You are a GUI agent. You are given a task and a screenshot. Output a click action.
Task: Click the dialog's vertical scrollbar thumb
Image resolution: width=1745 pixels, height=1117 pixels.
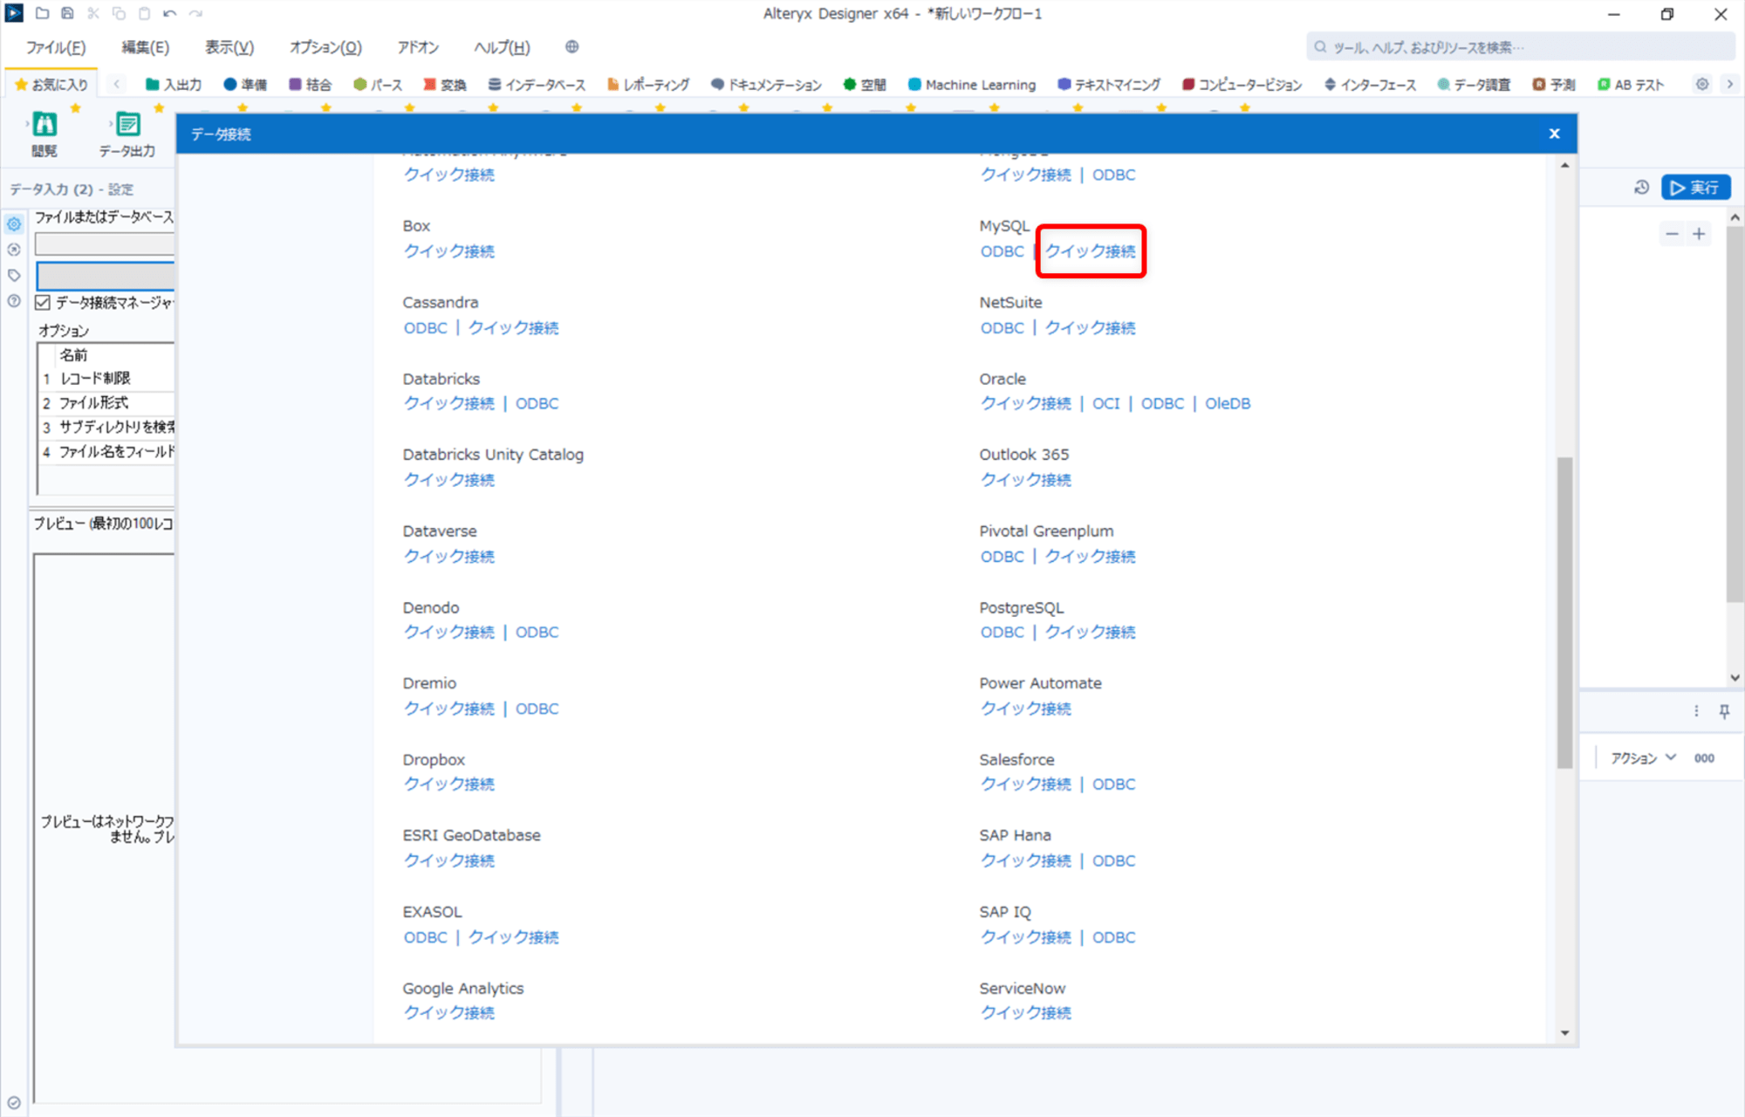pyautogui.click(x=1564, y=613)
